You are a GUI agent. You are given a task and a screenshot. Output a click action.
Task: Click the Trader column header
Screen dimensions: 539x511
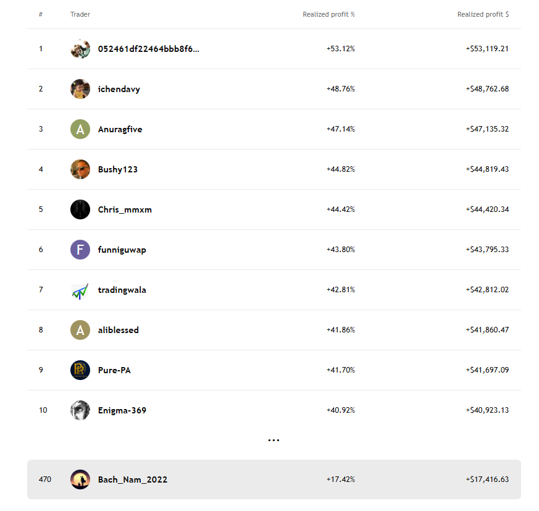[80, 14]
